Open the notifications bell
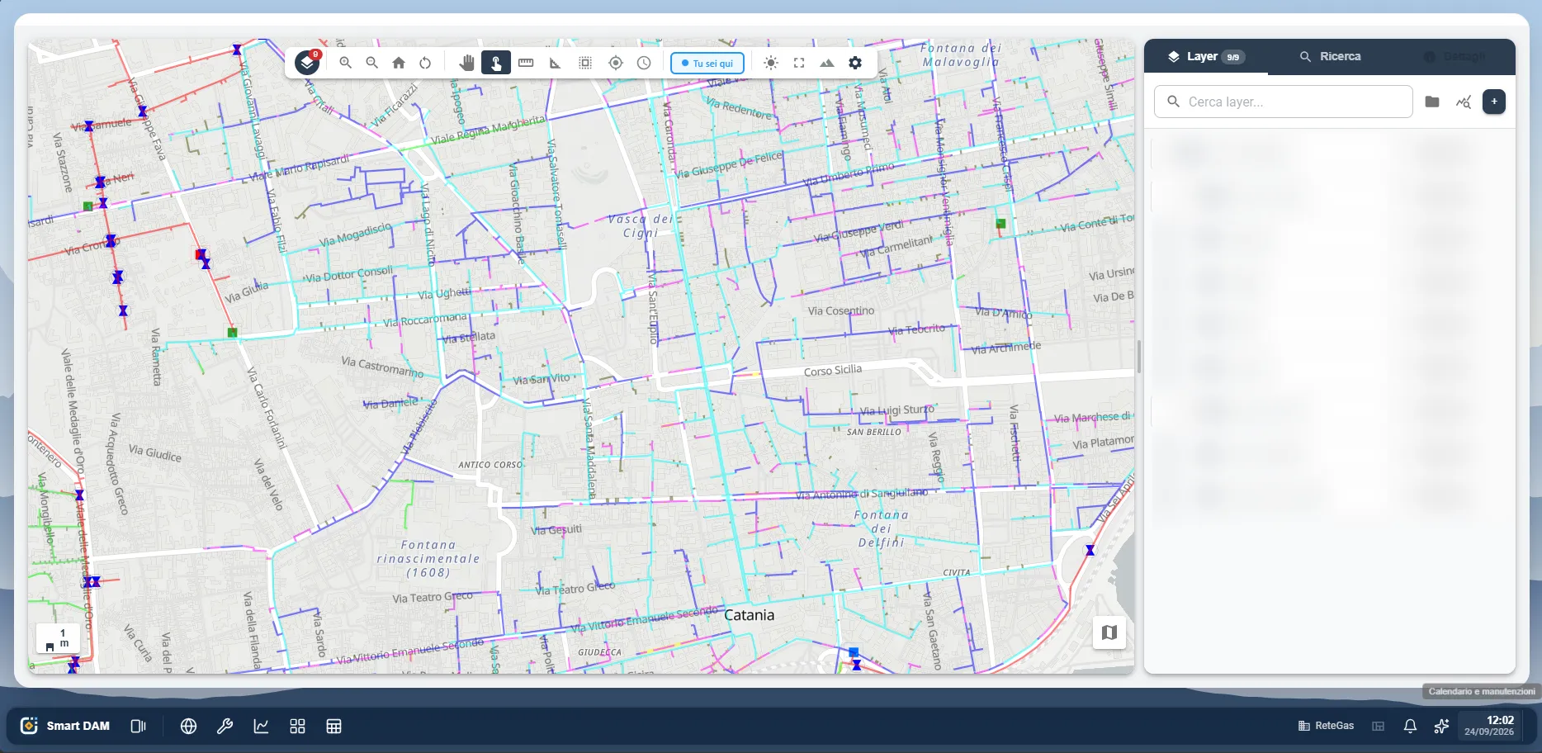 tap(1410, 726)
